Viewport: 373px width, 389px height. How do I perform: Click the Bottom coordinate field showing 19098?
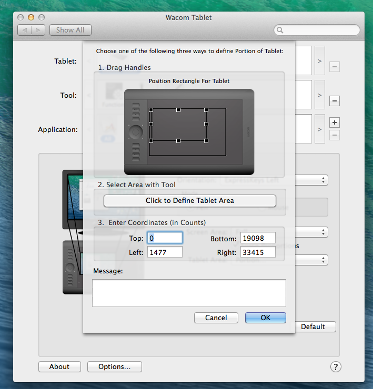(x=258, y=238)
